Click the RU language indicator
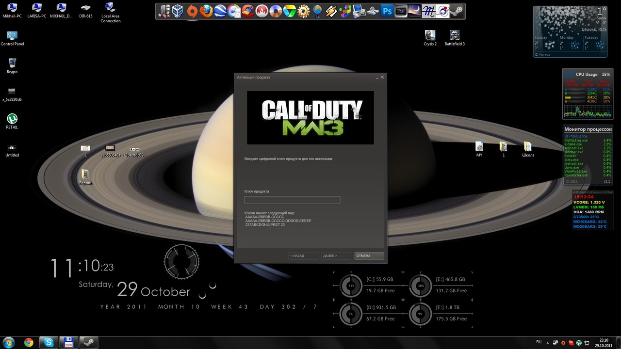621x349 pixels. [539, 342]
